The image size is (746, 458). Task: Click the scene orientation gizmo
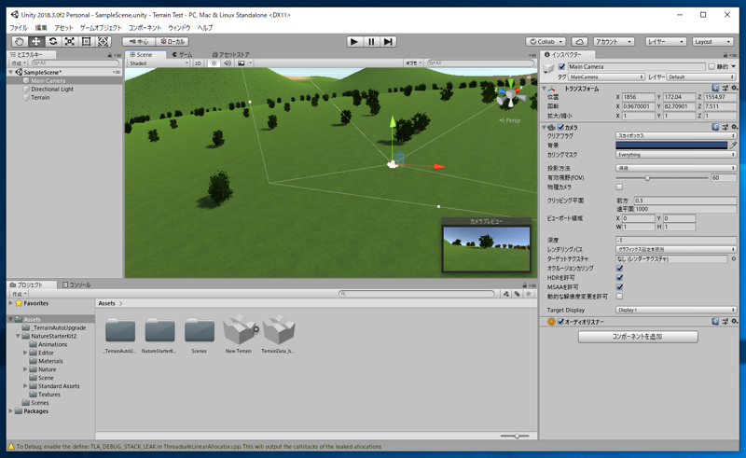[x=510, y=94]
